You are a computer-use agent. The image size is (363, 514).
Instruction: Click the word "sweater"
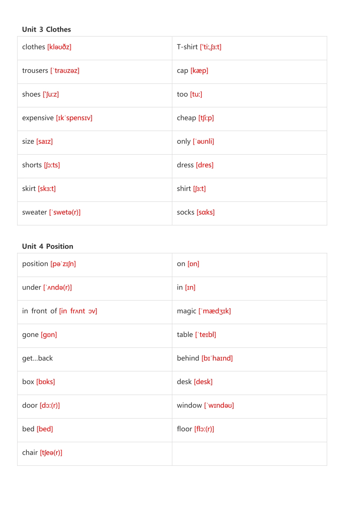pos(34,212)
